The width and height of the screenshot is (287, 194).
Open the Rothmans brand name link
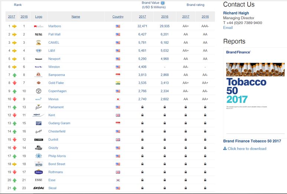(56, 172)
